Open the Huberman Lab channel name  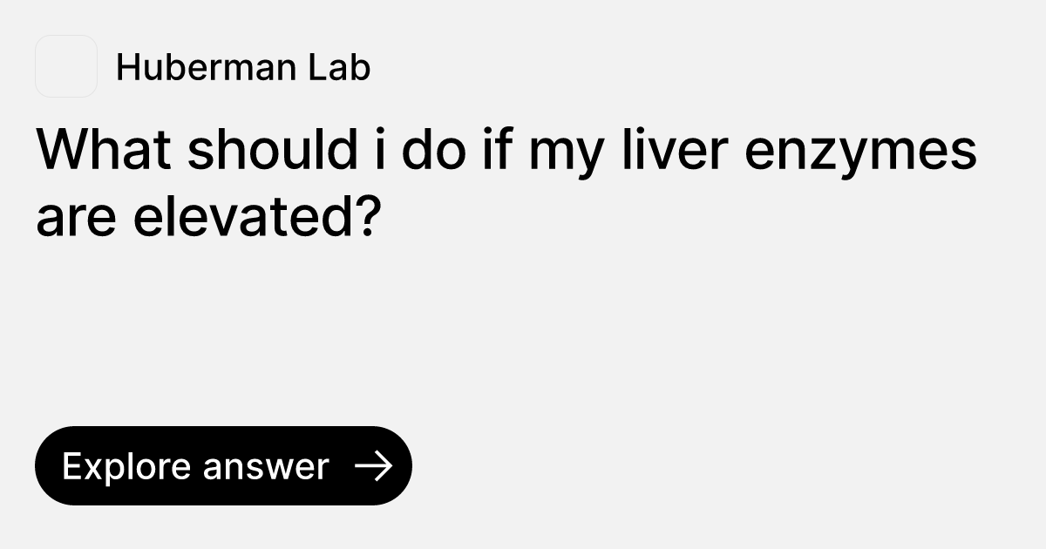[x=243, y=67]
